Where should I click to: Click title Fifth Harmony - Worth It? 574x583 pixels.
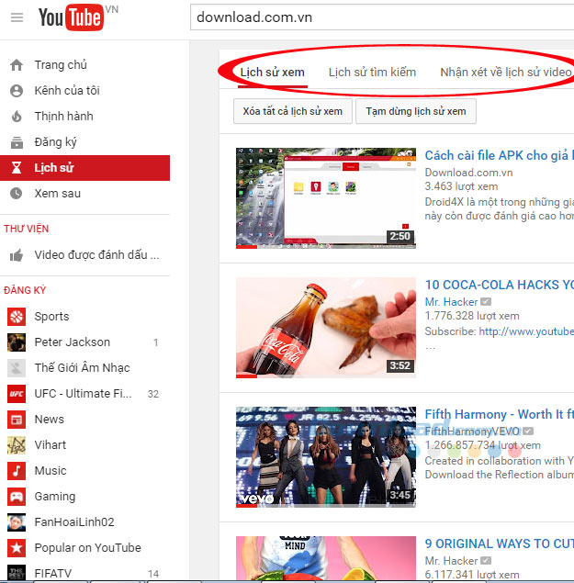(x=499, y=414)
